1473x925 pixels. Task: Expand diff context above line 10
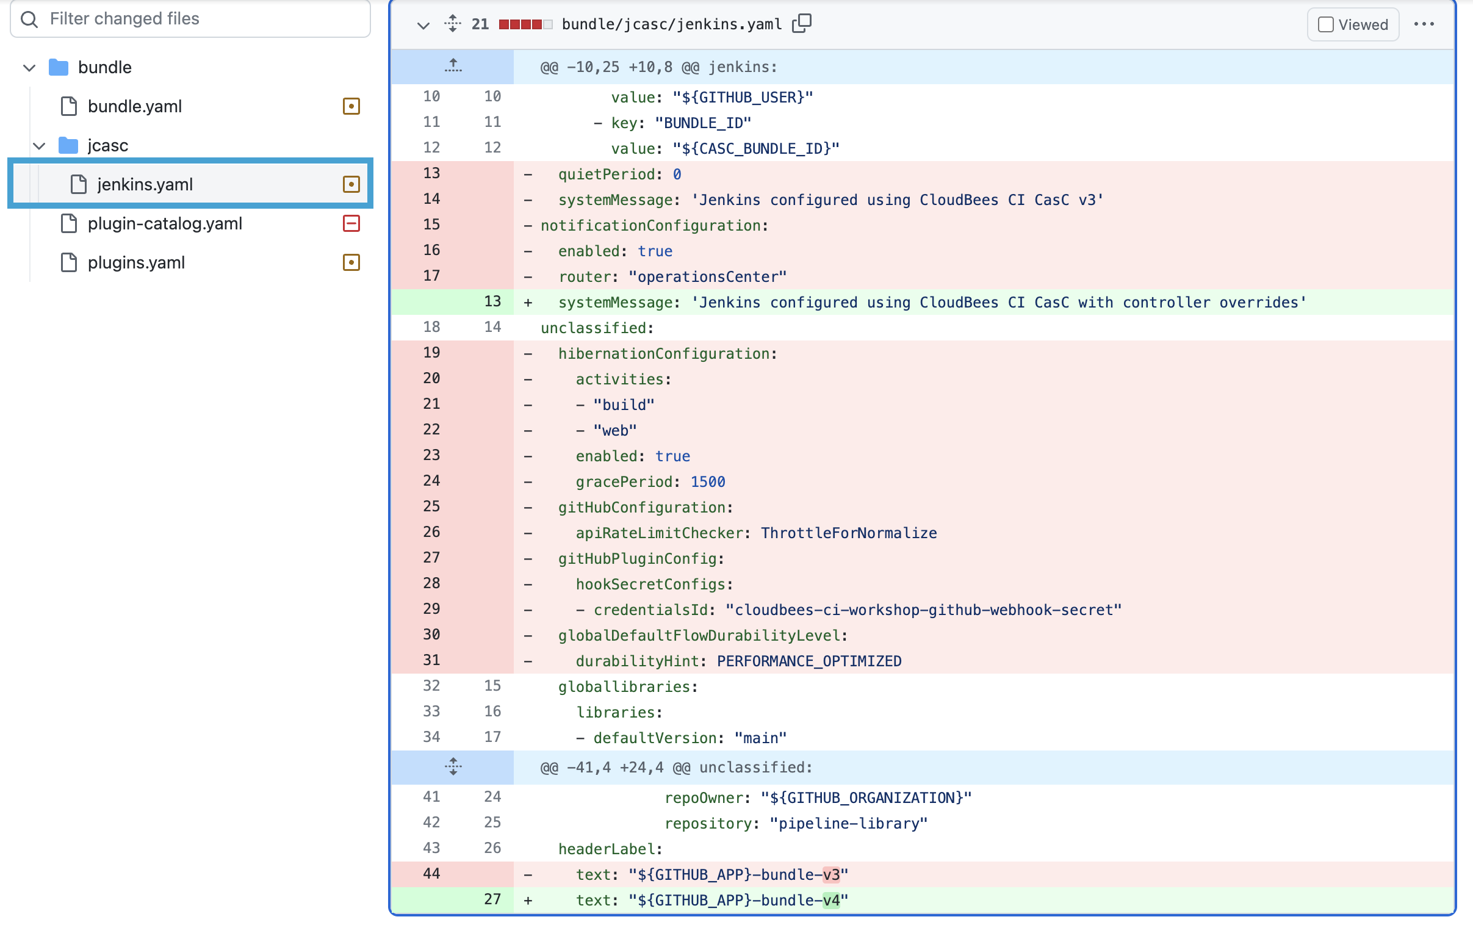(453, 66)
